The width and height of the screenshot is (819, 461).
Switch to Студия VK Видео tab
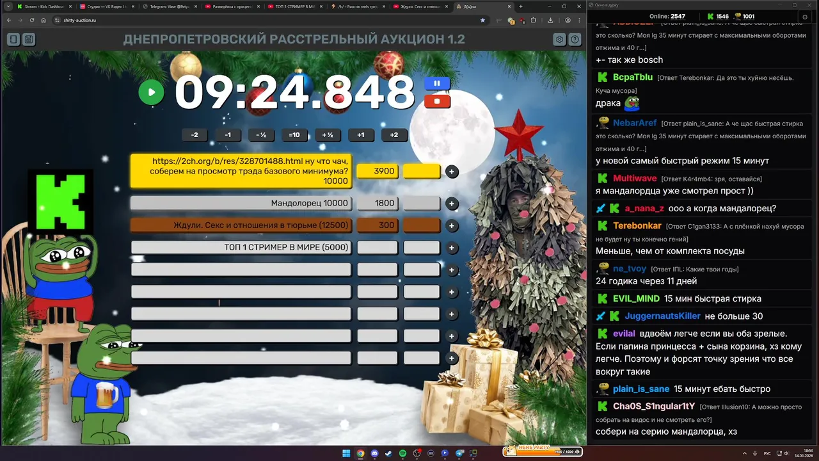coord(106,6)
